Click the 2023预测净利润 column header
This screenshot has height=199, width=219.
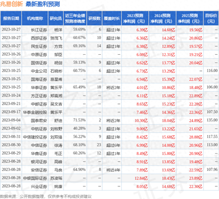coord(135,18)
